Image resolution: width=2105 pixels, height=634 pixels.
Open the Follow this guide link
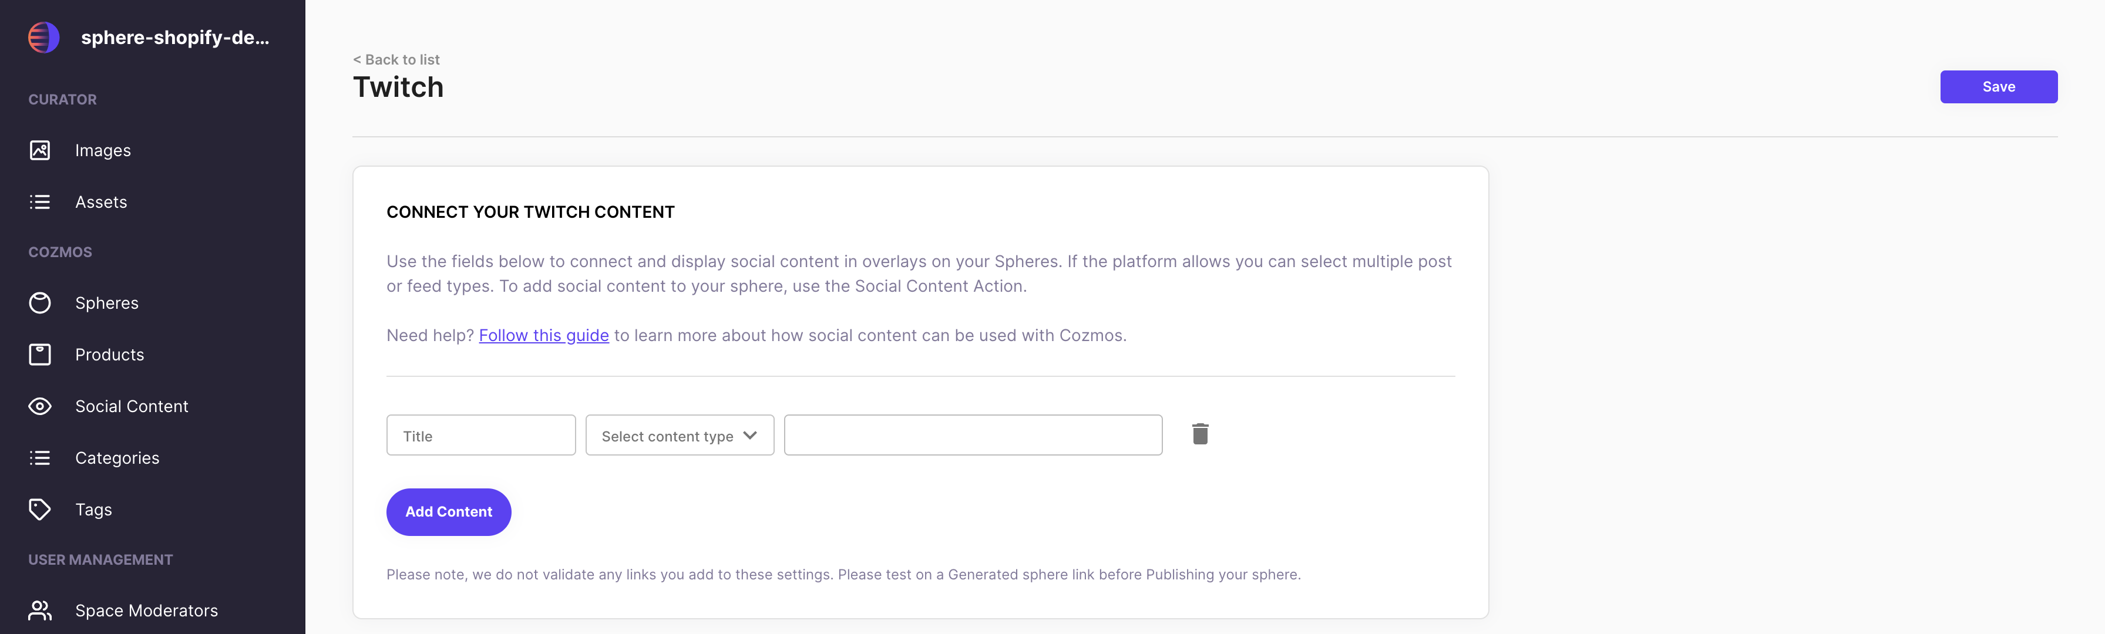543,336
